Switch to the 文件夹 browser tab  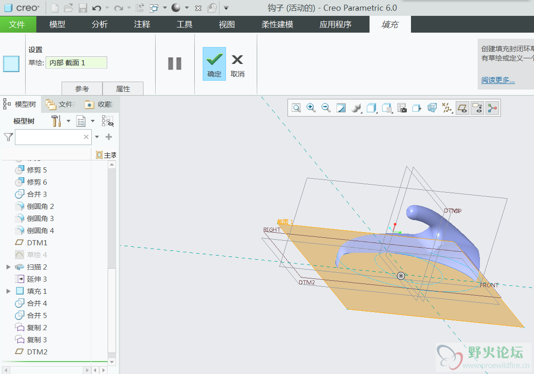click(x=61, y=104)
